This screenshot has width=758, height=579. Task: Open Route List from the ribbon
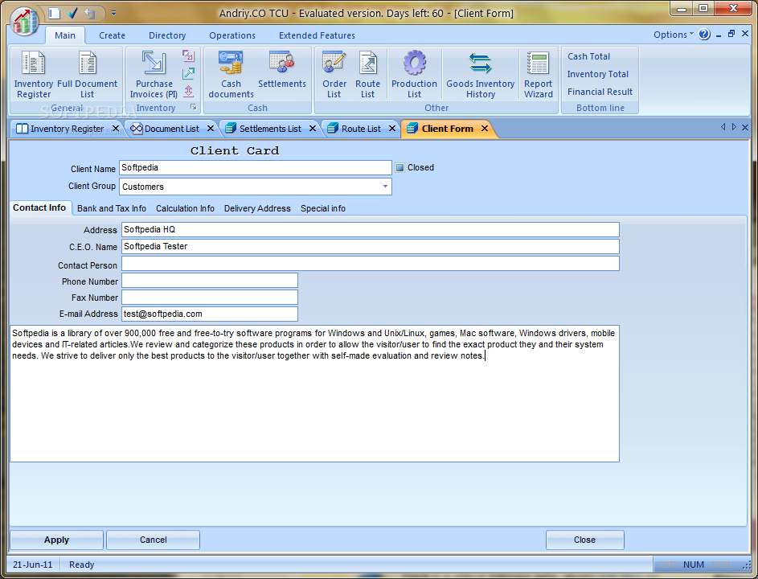click(x=368, y=75)
